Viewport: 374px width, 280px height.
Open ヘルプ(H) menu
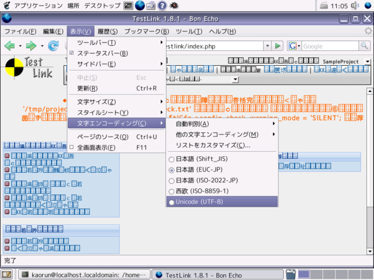click(x=222, y=32)
